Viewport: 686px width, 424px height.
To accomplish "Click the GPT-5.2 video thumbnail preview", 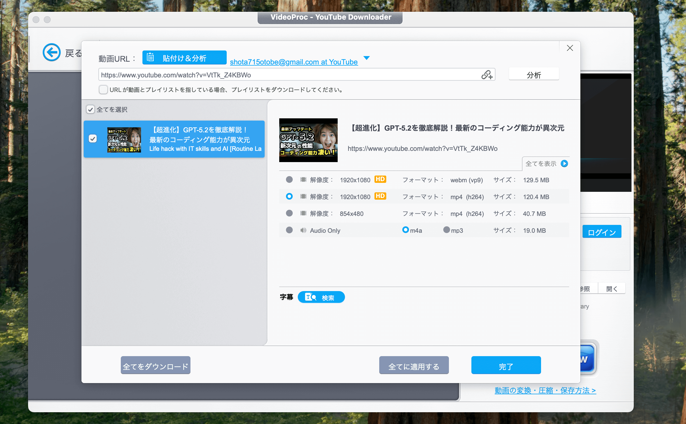I will (308, 140).
